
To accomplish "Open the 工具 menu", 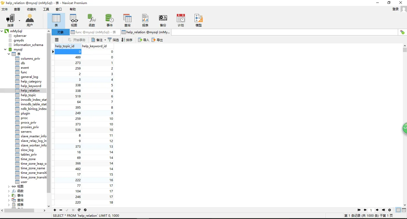I will 46,9.
